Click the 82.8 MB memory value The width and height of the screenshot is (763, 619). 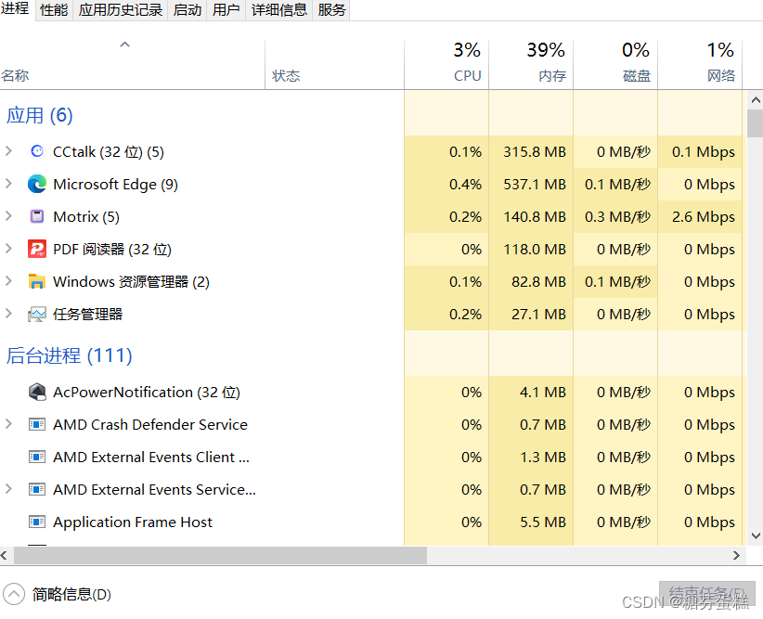[538, 282]
